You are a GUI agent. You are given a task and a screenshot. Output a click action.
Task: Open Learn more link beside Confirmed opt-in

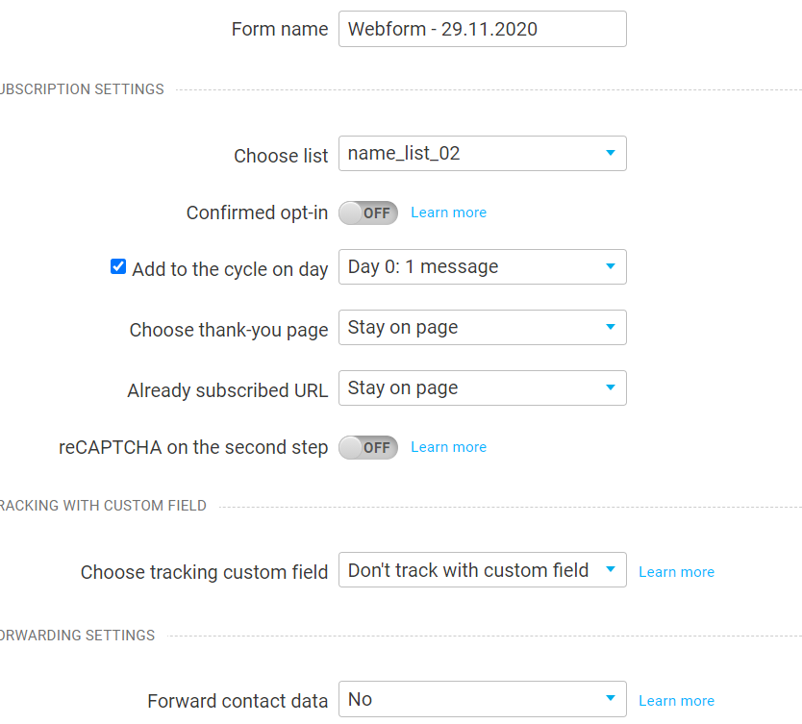coord(448,212)
